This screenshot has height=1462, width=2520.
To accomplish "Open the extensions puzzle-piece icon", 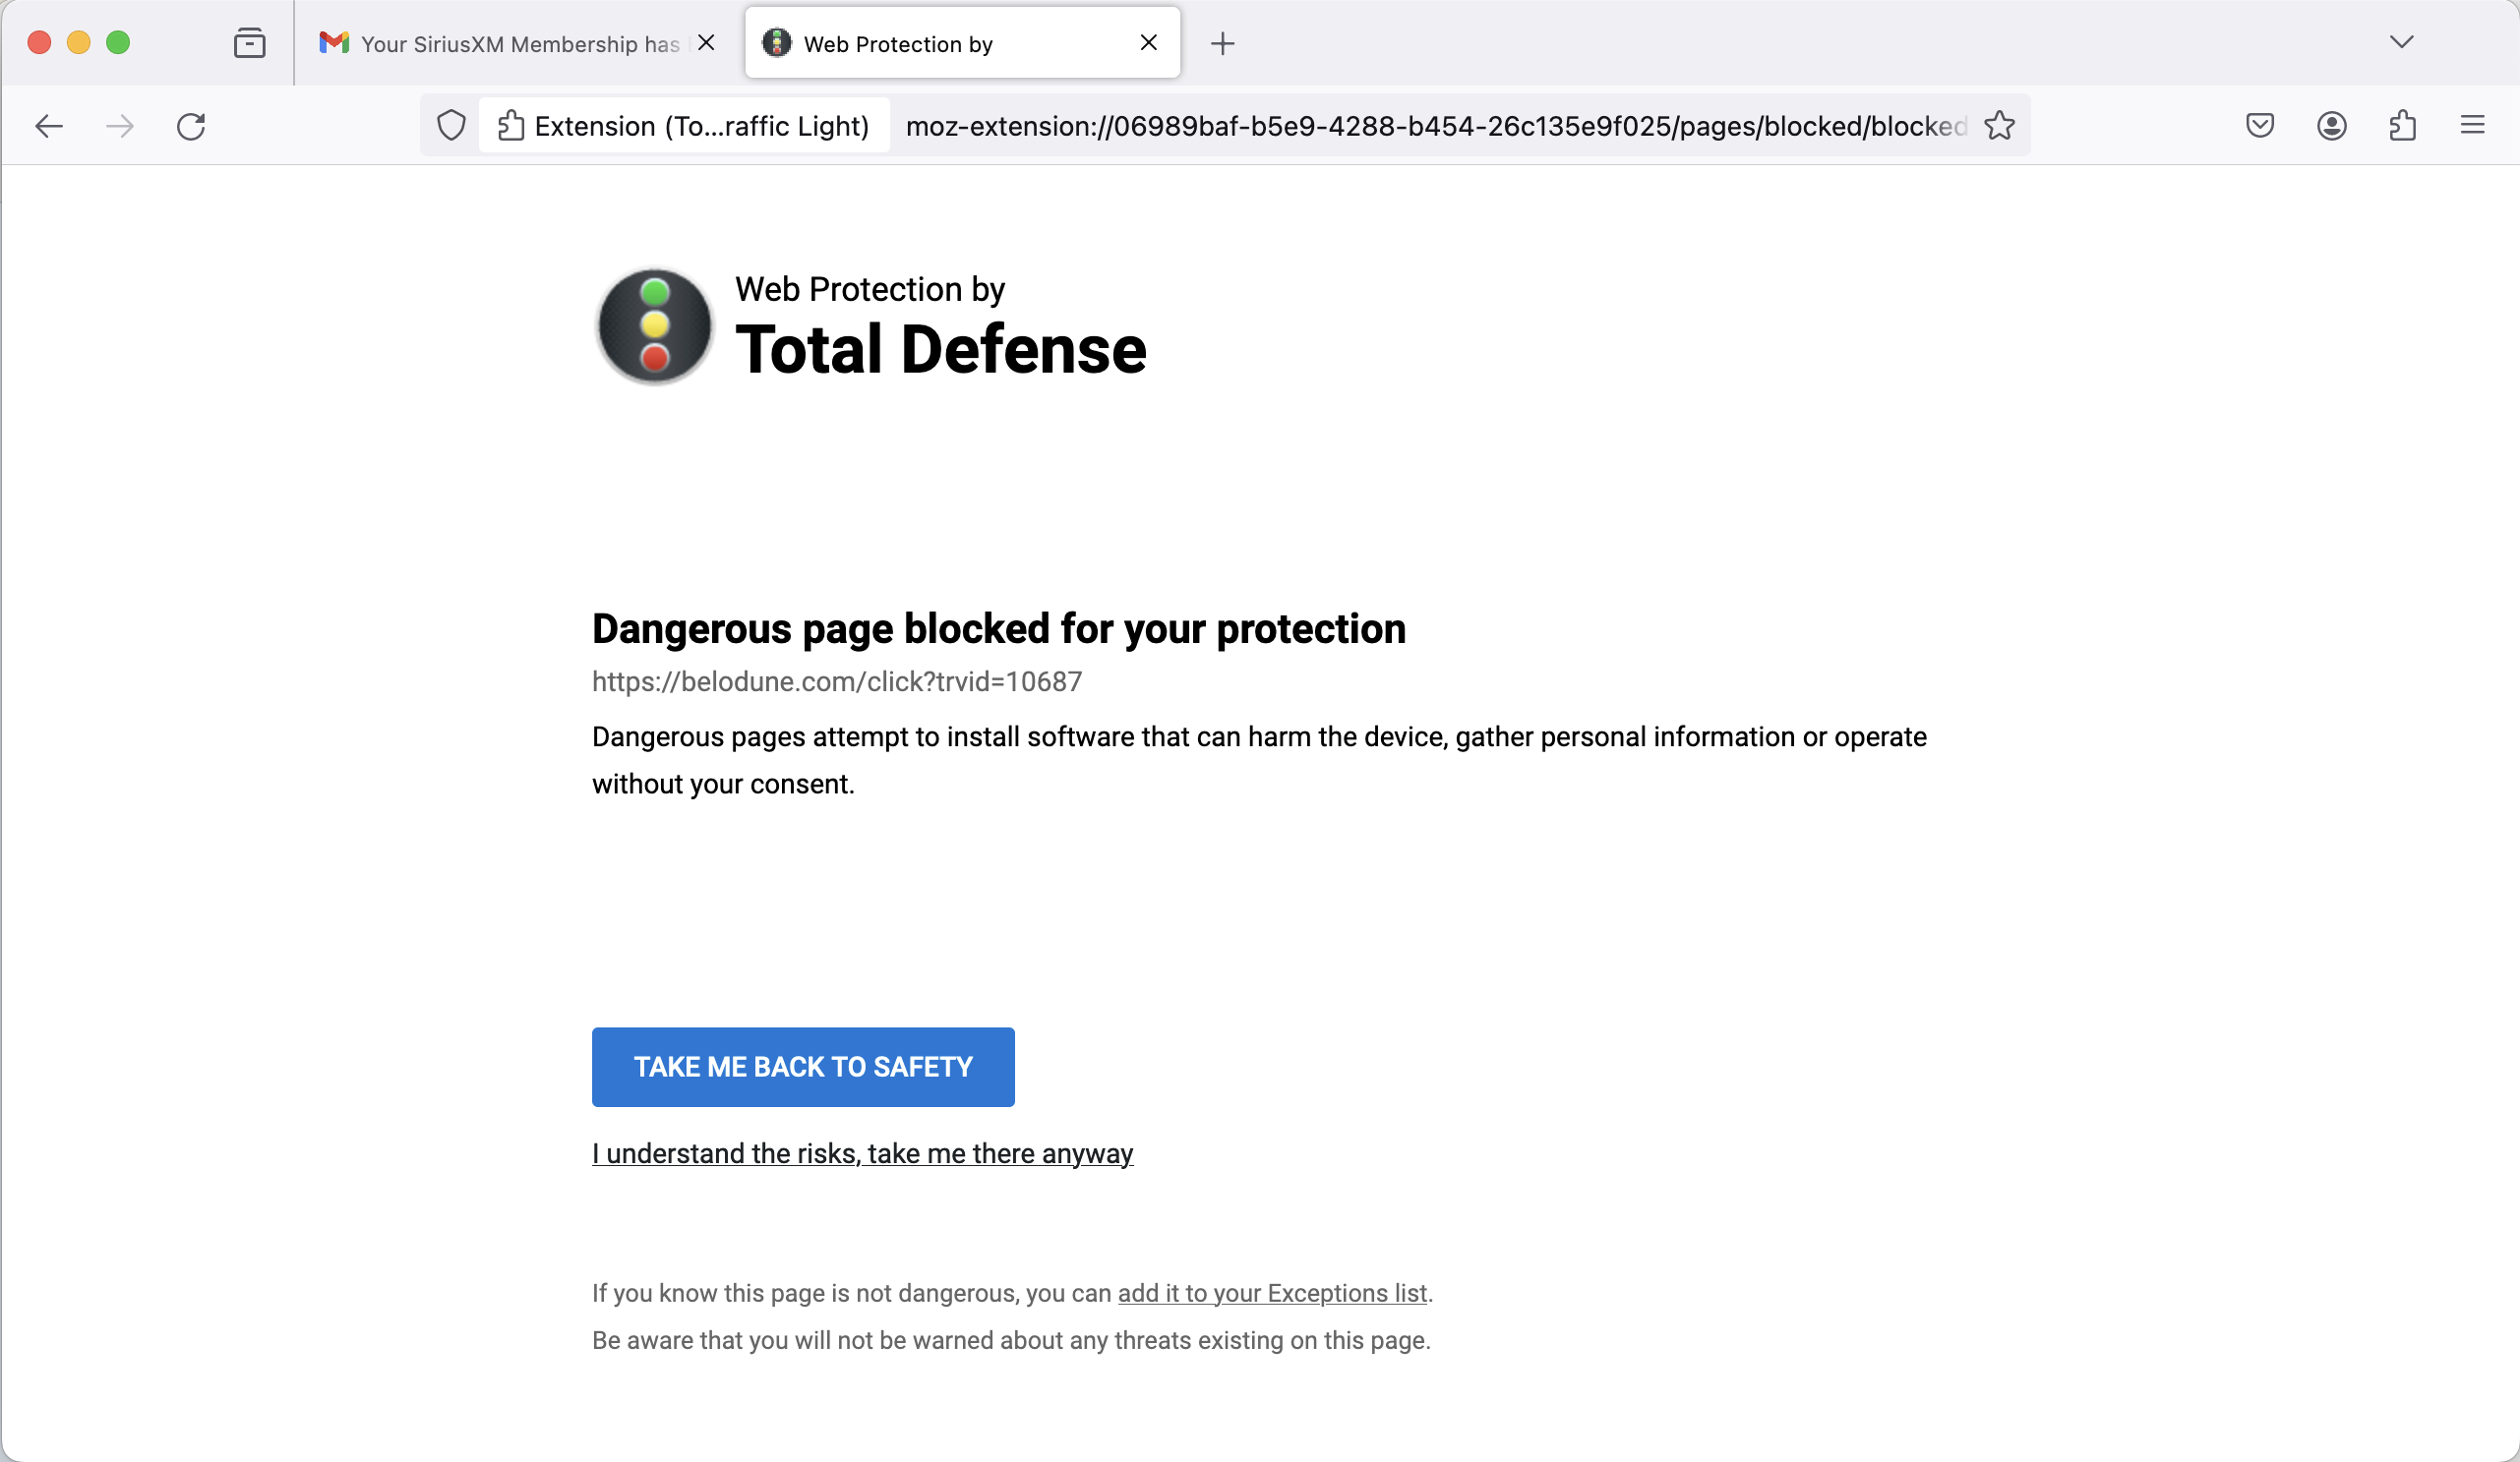I will [2402, 125].
